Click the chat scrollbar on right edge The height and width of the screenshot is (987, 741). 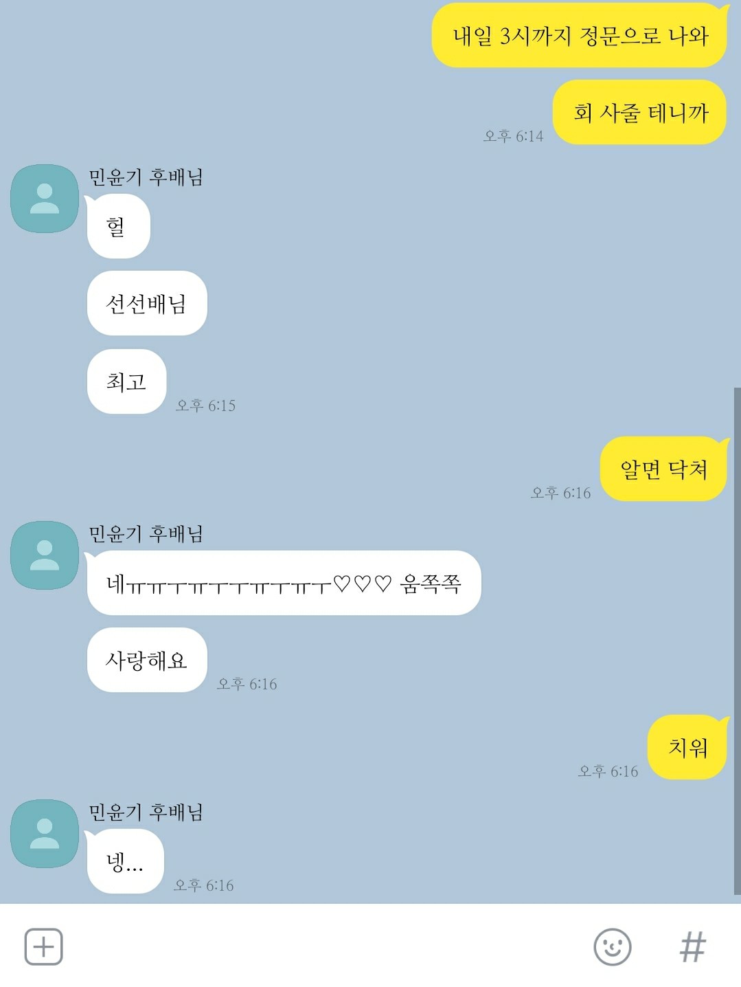tap(737, 641)
